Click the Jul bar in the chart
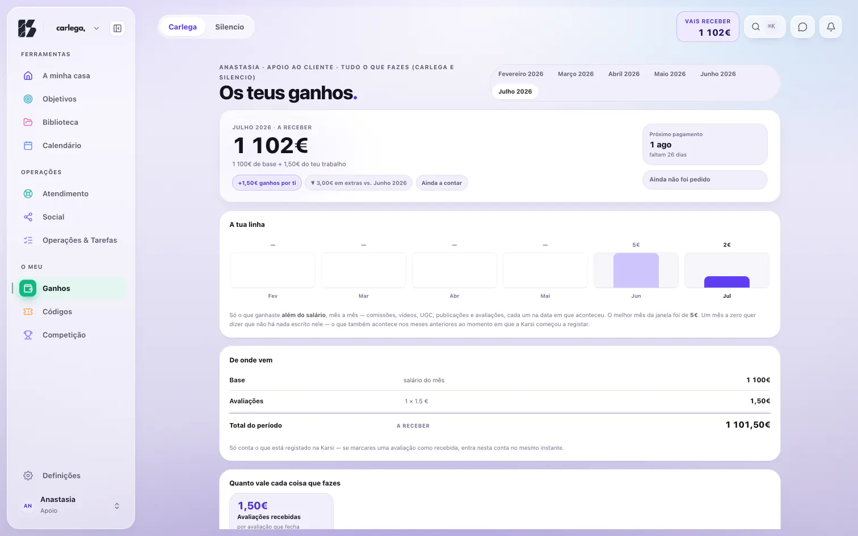Image resolution: width=858 pixels, height=536 pixels. tap(727, 282)
